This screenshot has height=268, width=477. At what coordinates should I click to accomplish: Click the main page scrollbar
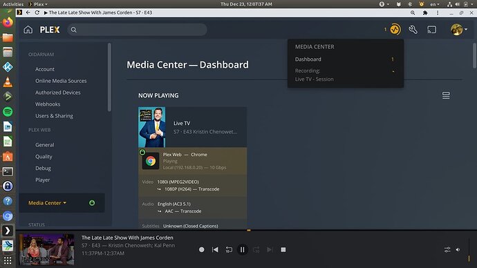coord(474,56)
